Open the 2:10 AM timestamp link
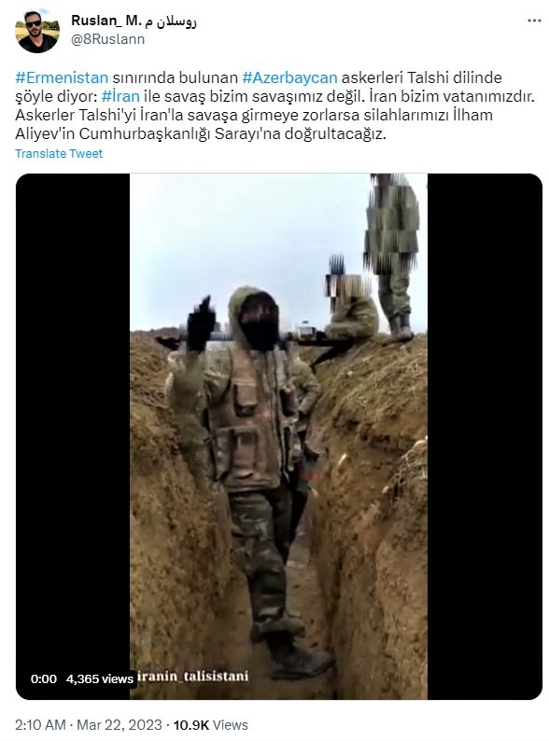Screen dimensions: 549x741 tap(40, 725)
